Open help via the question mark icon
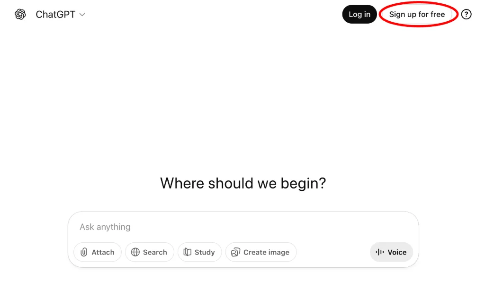The image size is (485, 281). point(467,15)
